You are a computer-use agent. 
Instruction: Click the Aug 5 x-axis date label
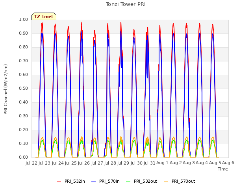pyautogui.click(x=215, y=163)
